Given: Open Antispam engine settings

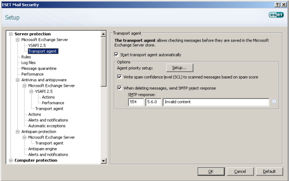Looking at the screenshot, I should 42,149.
